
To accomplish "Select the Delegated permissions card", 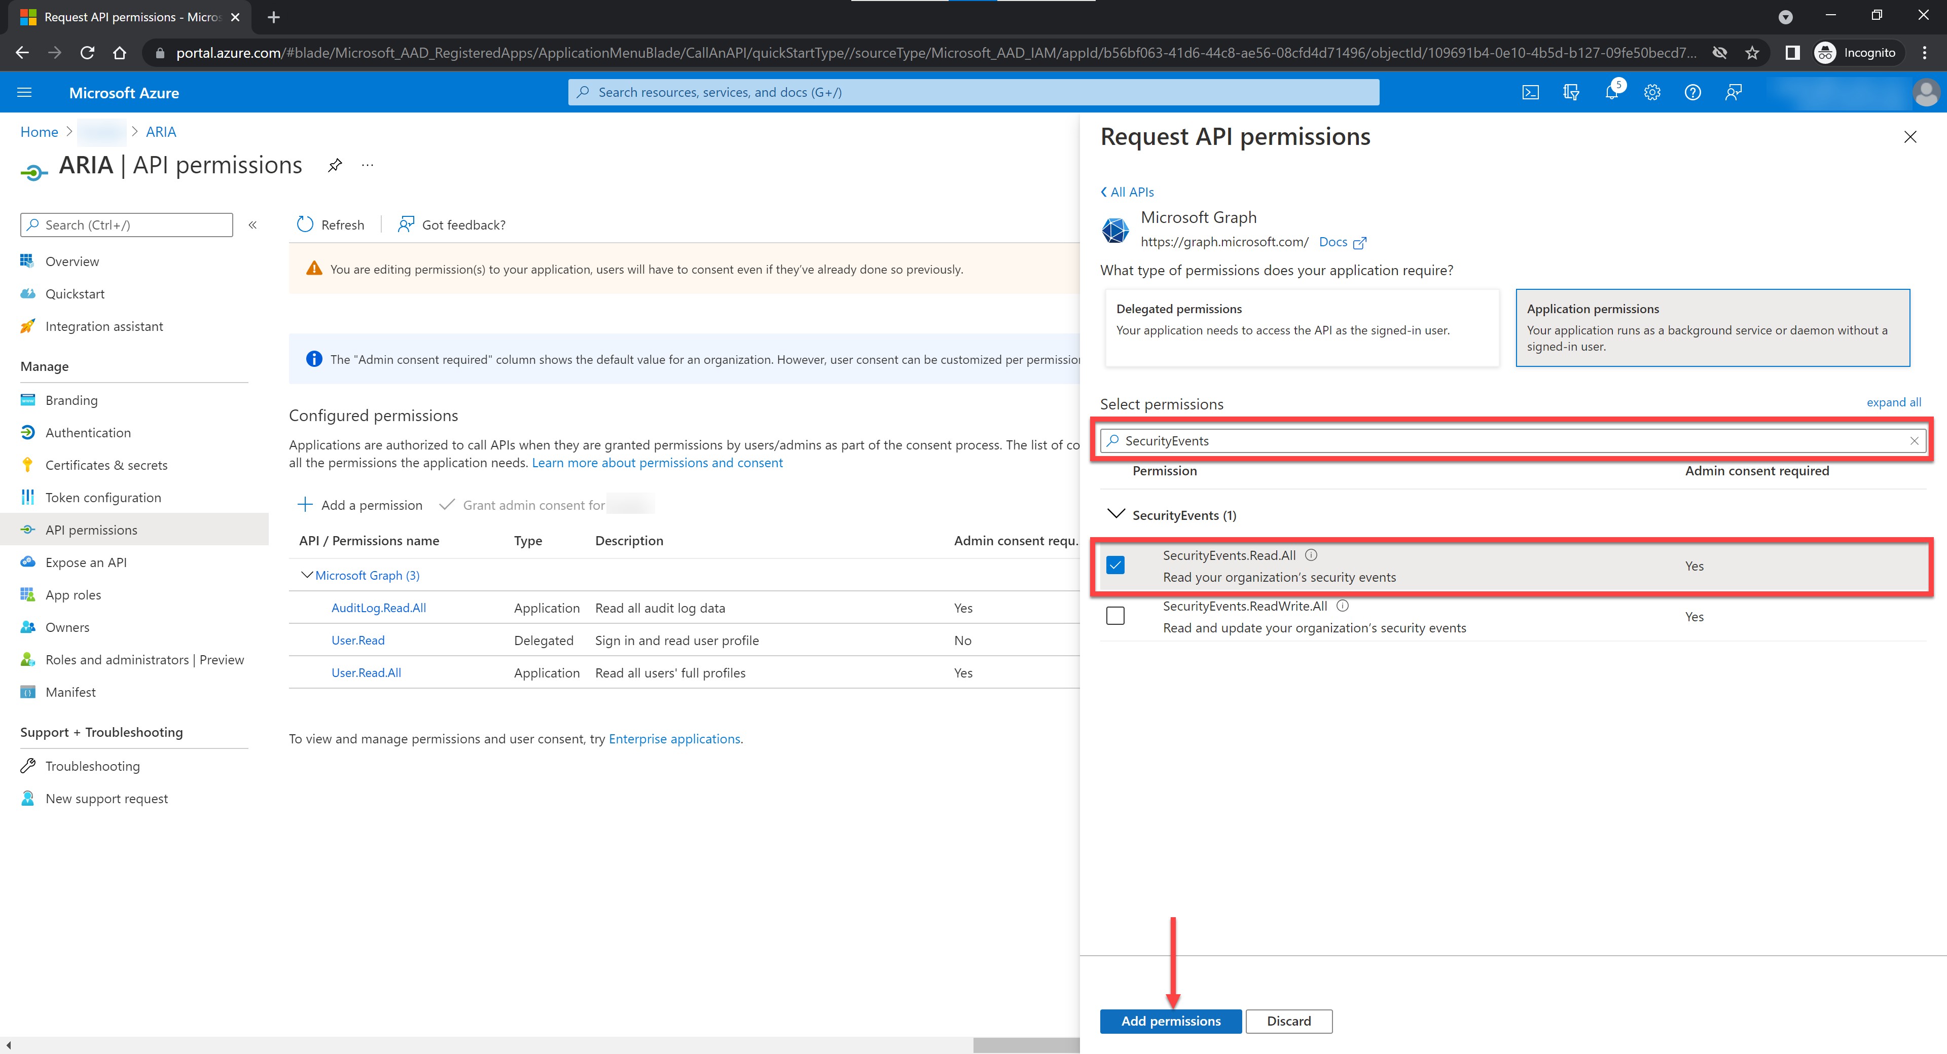I will point(1301,327).
